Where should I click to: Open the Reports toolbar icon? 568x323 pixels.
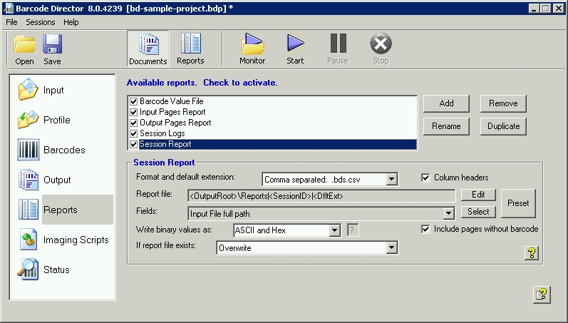(x=190, y=48)
